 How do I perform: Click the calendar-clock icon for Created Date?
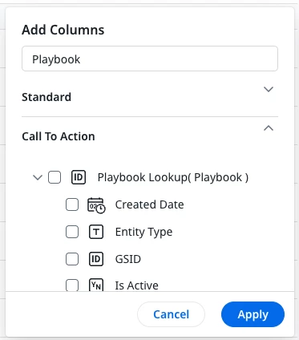point(96,205)
